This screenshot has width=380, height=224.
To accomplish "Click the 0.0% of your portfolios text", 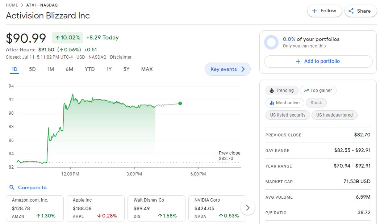I will [x=311, y=39].
